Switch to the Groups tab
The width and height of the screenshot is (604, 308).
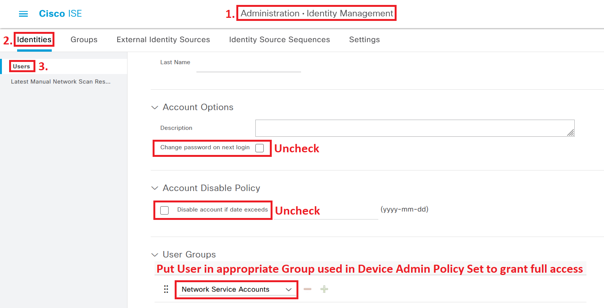pyautogui.click(x=84, y=39)
